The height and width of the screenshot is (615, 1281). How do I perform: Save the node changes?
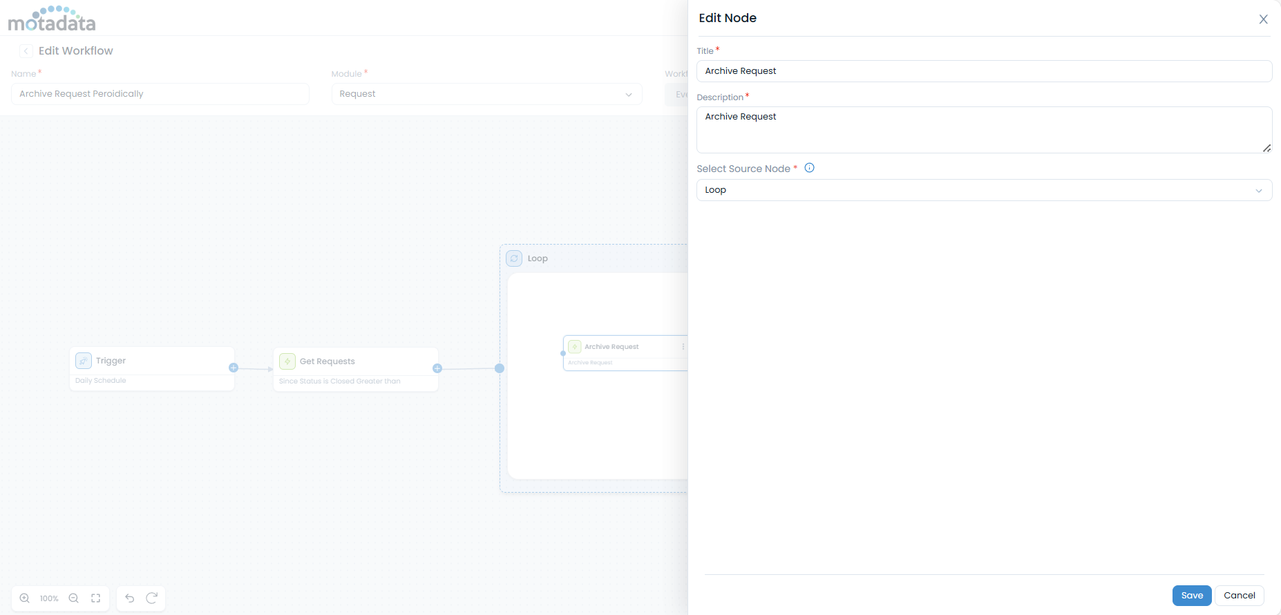[x=1191, y=596]
